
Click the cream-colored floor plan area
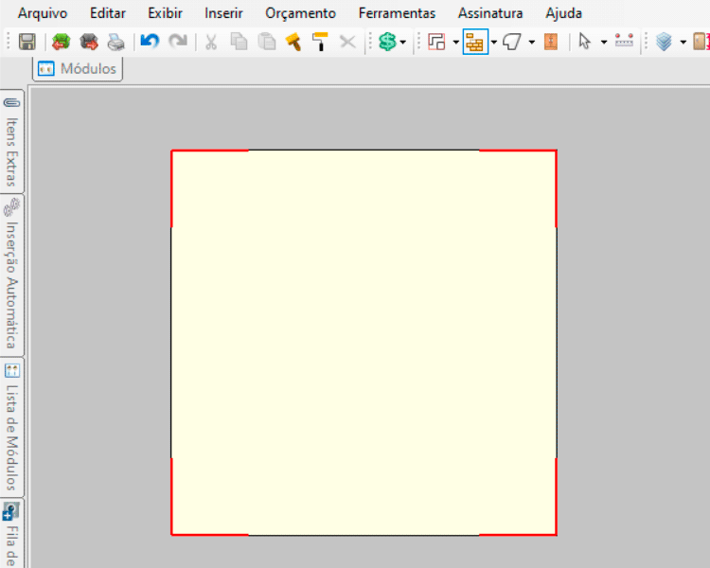(364, 343)
